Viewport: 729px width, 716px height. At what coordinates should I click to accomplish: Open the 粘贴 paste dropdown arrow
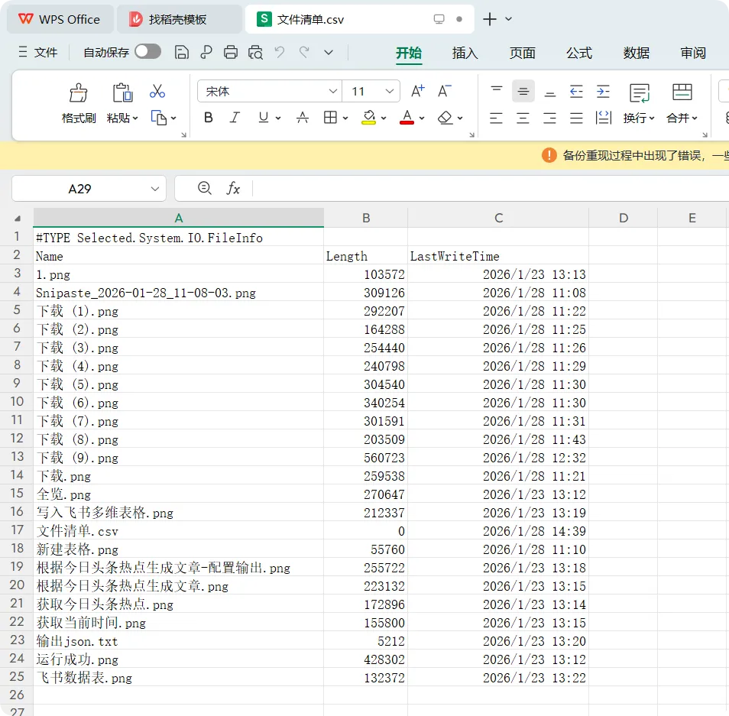tap(135, 118)
